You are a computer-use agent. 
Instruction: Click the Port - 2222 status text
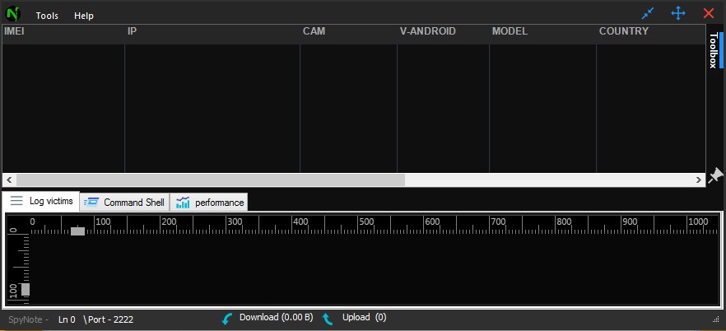pyautogui.click(x=109, y=319)
